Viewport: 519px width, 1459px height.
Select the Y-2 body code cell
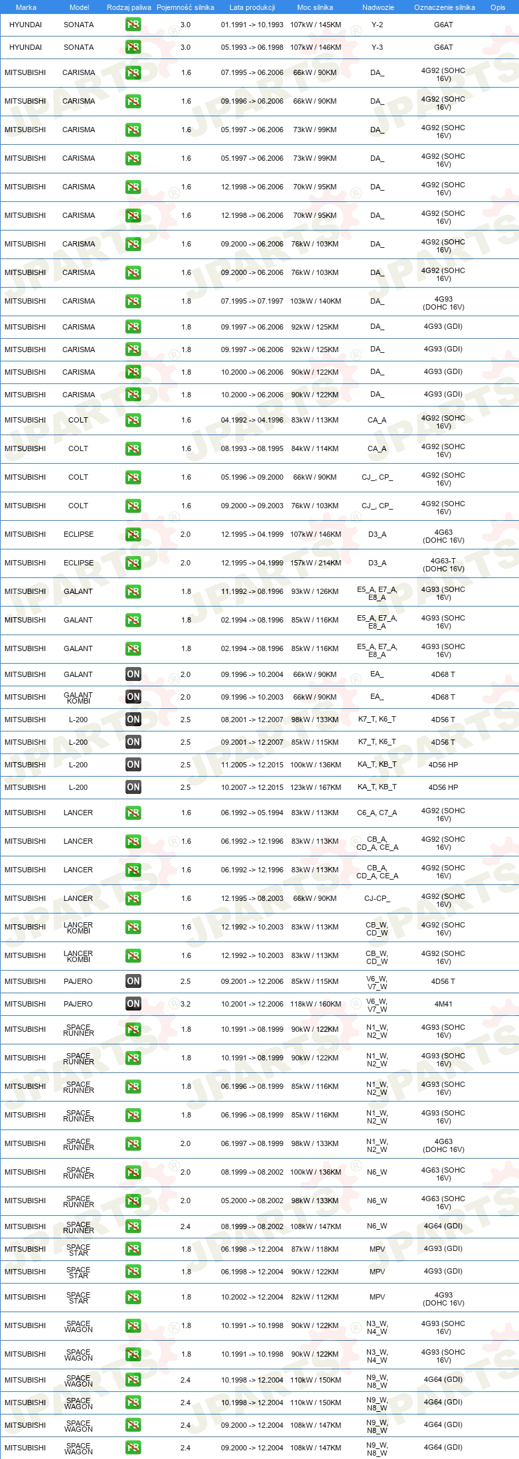(377, 25)
